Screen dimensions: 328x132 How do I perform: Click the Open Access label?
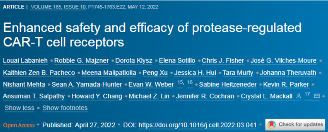point(19,125)
